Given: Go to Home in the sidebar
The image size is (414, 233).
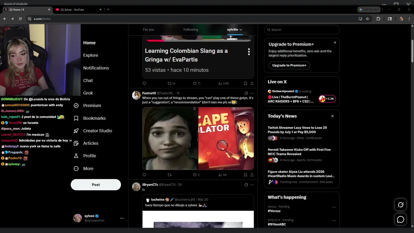Looking at the screenshot, I should [89, 43].
